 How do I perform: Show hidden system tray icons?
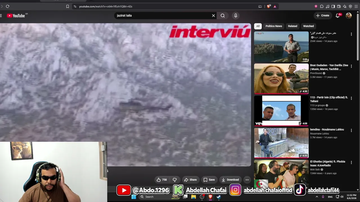(x=317, y=197)
